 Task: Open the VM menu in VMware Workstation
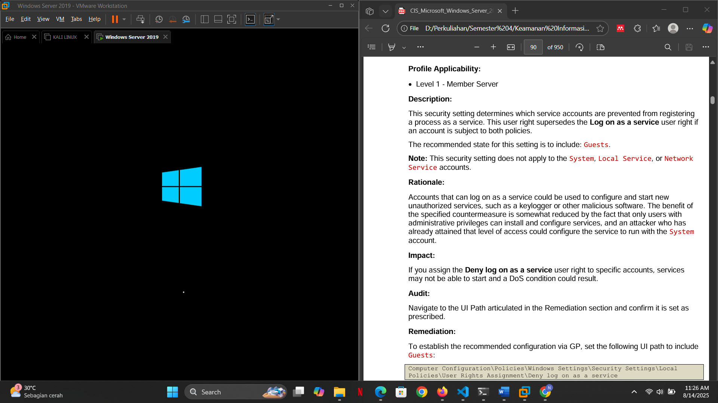(60, 19)
